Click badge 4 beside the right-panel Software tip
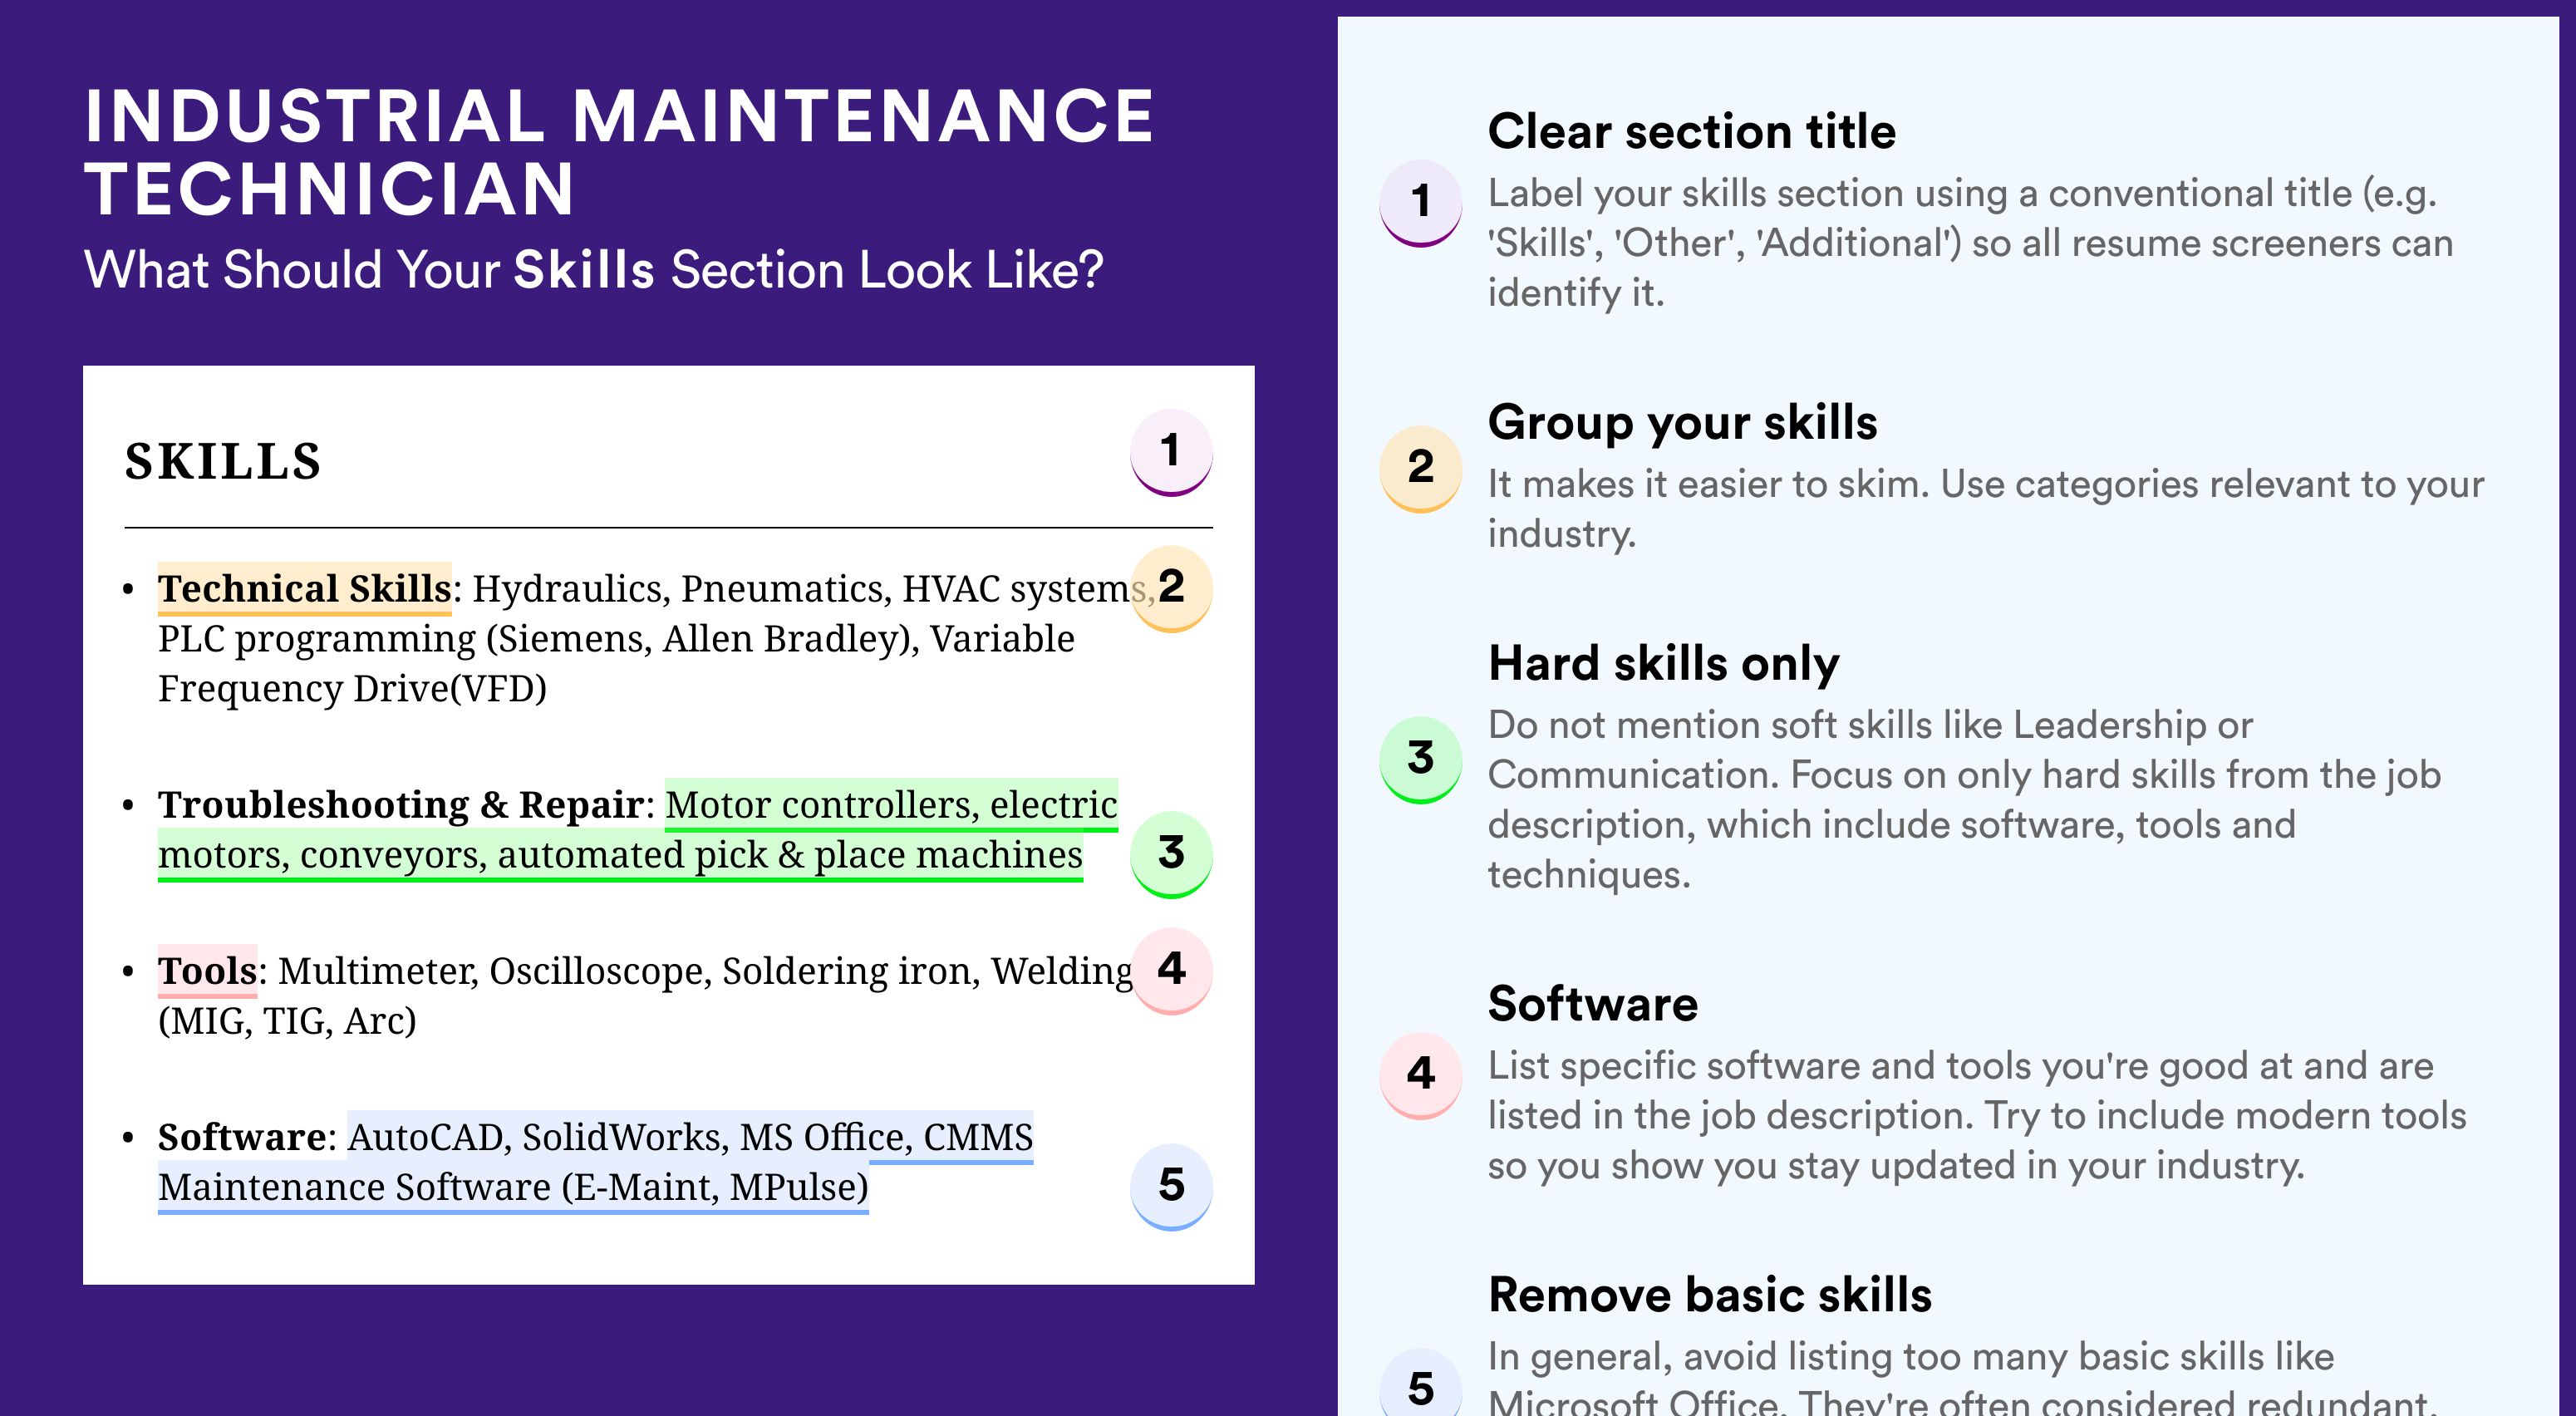This screenshot has width=2576, height=1416. click(1420, 1074)
